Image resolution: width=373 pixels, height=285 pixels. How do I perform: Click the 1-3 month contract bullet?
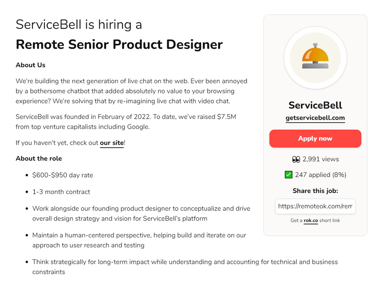click(61, 192)
